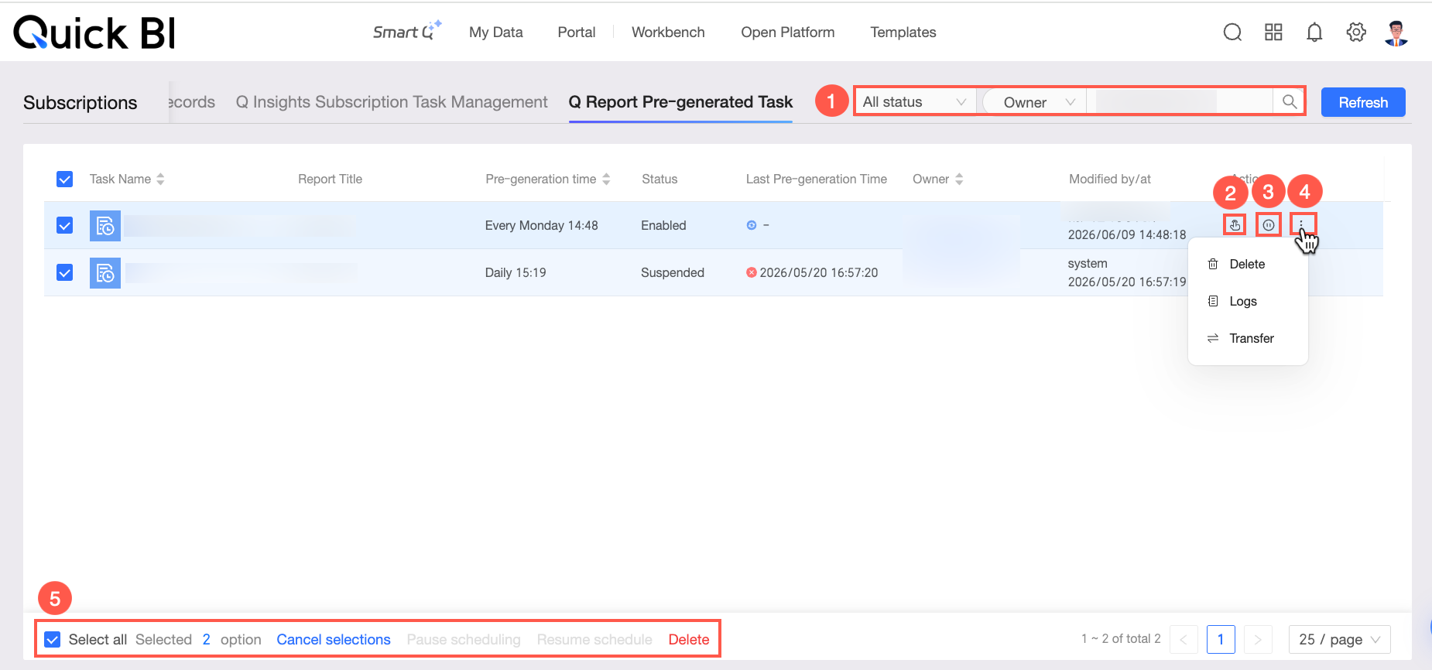Click the task icon in the Suspended row
Image resolution: width=1432 pixels, height=670 pixels.
[x=105, y=273]
